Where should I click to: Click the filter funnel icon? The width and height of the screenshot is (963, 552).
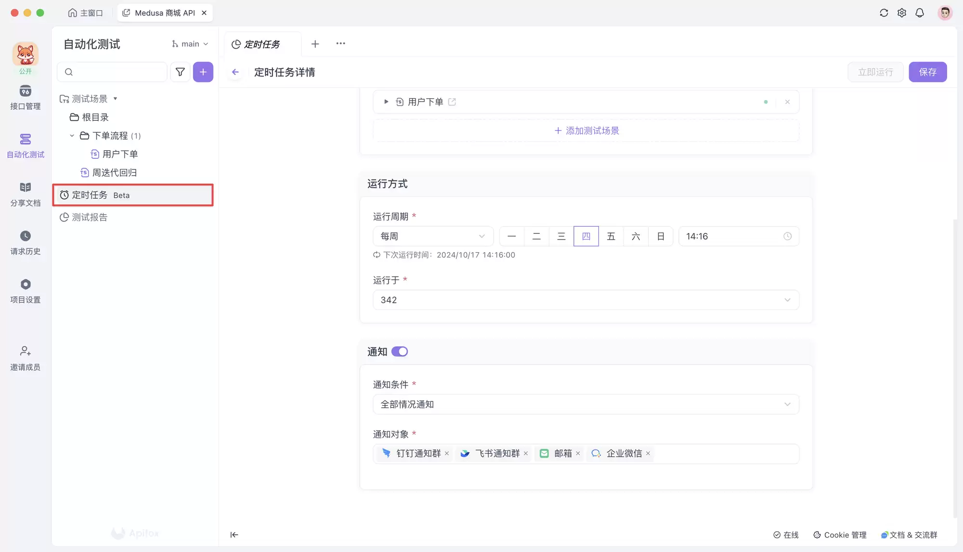pos(180,72)
